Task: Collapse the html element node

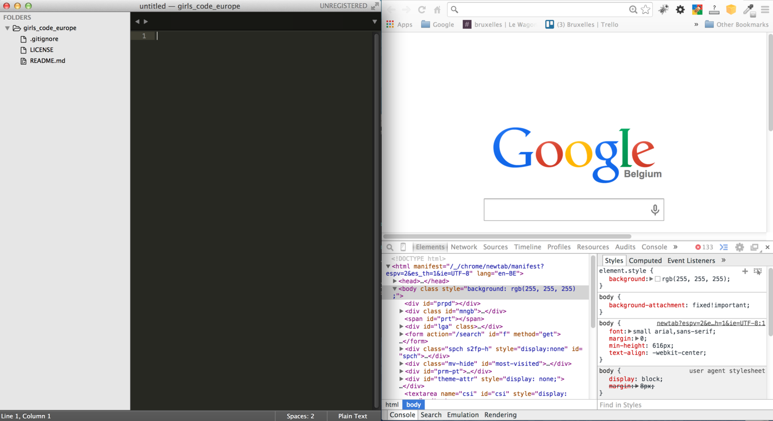Action: pyautogui.click(x=388, y=266)
